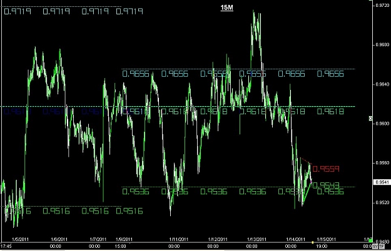Click the 1/9/2011 date label
This screenshot has width=391, height=251.
124,239
